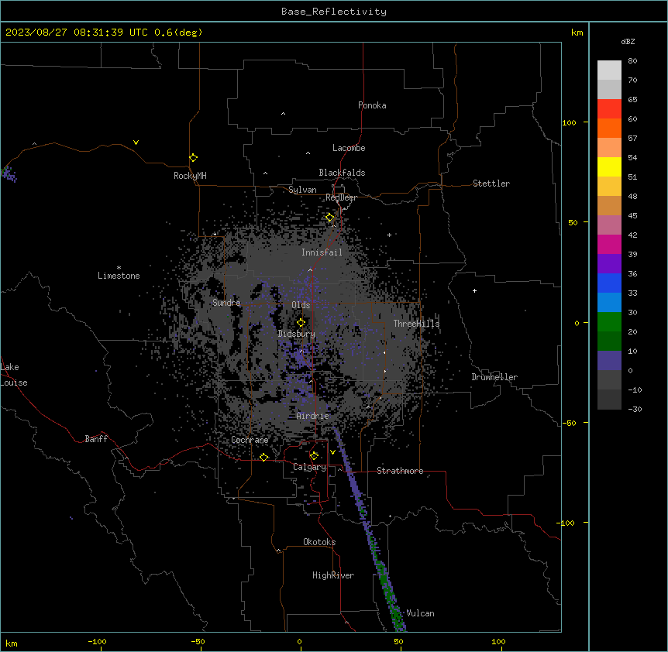Image resolution: width=668 pixels, height=652 pixels.
Task: Select the violet 39-36 dBZ legend swatch
Action: (609, 264)
